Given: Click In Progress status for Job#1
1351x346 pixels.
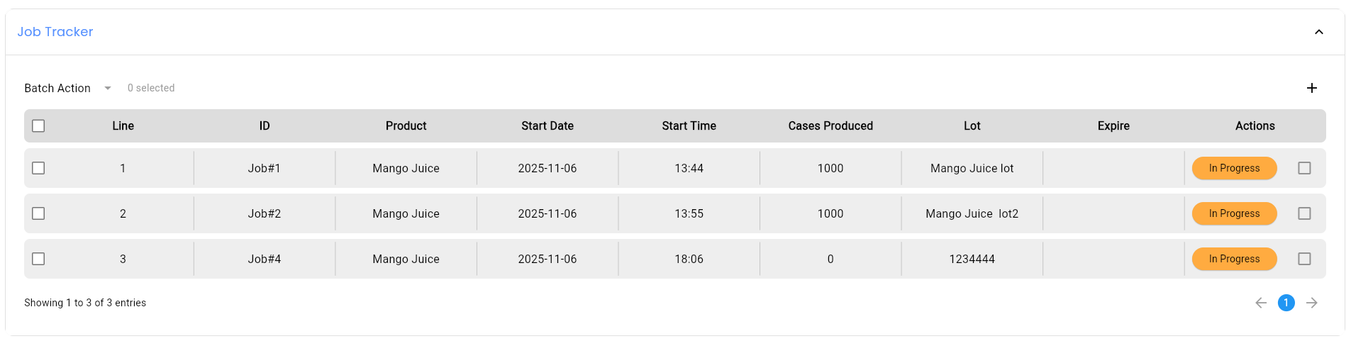Looking at the screenshot, I should coord(1234,168).
